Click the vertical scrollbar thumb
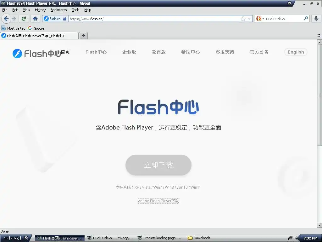The width and height of the screenshot is (322, 242). (x=319, y=95)
